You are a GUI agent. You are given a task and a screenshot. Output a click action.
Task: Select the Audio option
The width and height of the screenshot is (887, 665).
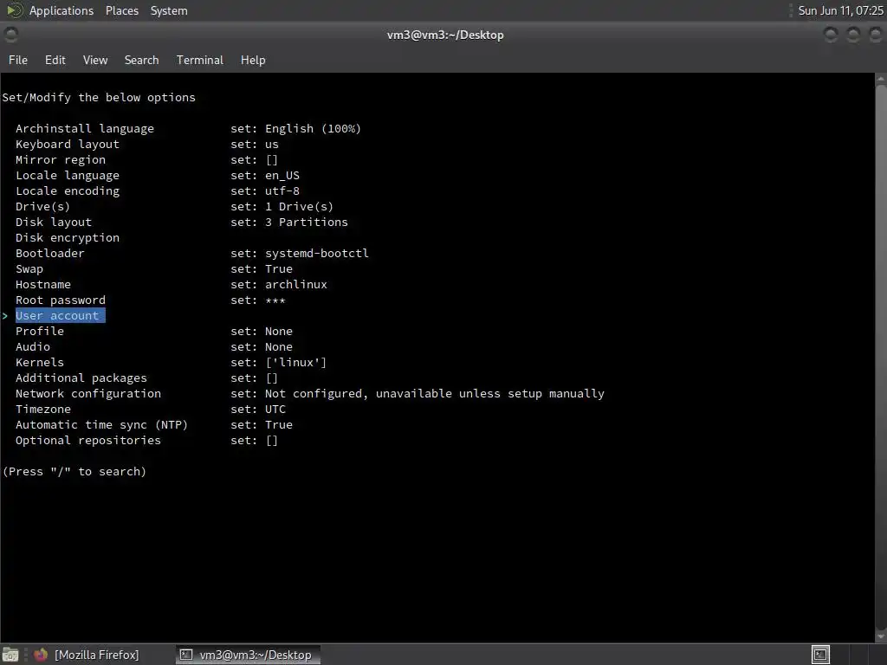[33, 346]
